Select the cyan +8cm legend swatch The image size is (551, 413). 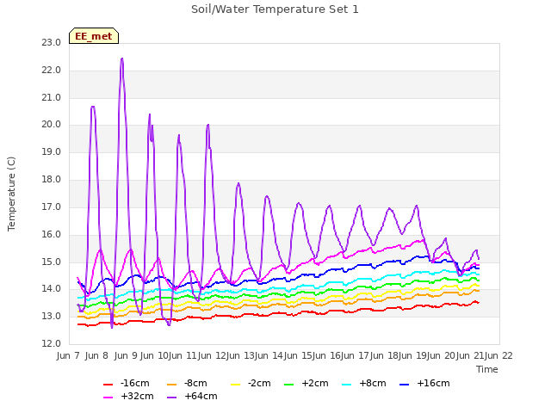click(346, 385)
